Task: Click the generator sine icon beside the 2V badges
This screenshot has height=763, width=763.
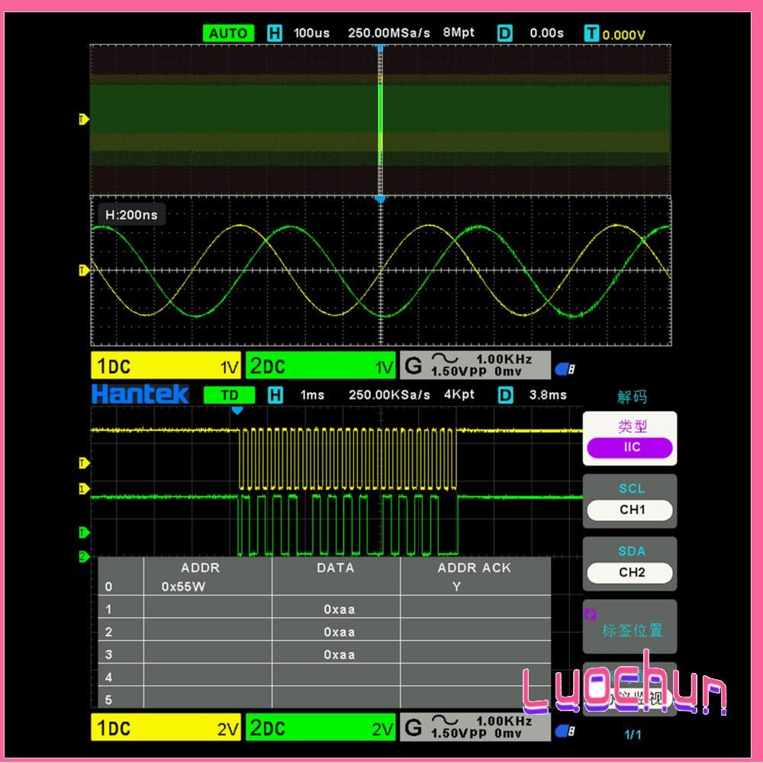Action: tap(445, 720)
